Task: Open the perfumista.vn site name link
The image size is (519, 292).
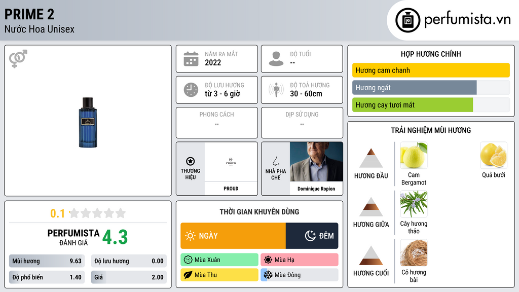Action: (x=467, y=20)
